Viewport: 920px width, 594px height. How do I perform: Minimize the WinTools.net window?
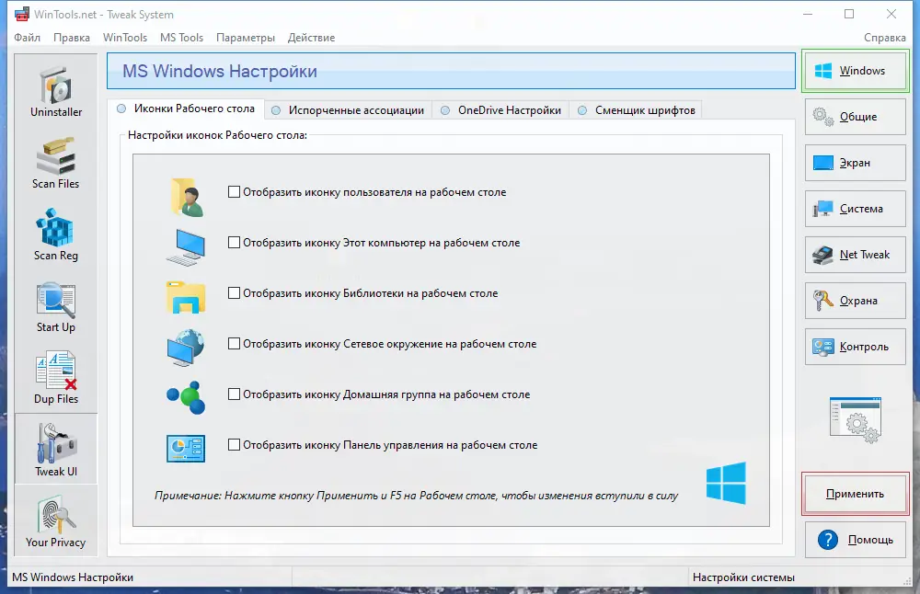808,14
